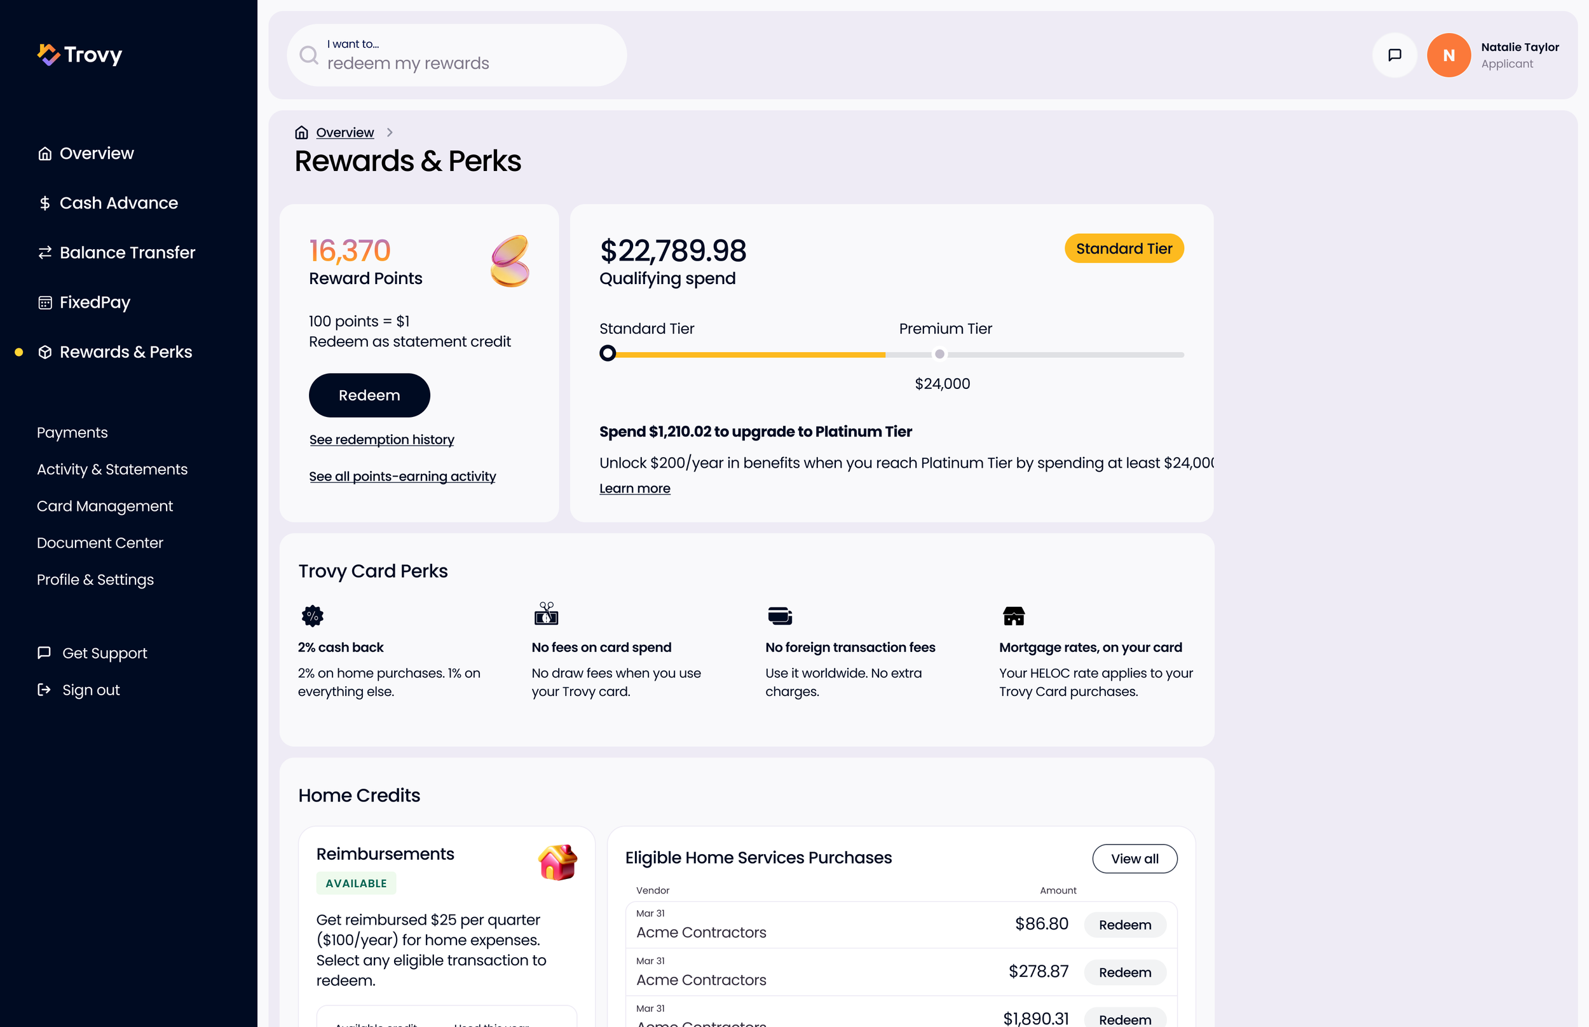Click the search magnifier icon

coord(309,55)
